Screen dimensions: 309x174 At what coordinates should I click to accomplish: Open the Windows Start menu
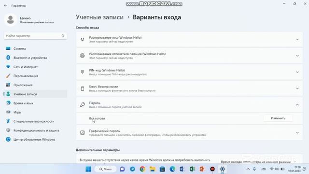88,169
